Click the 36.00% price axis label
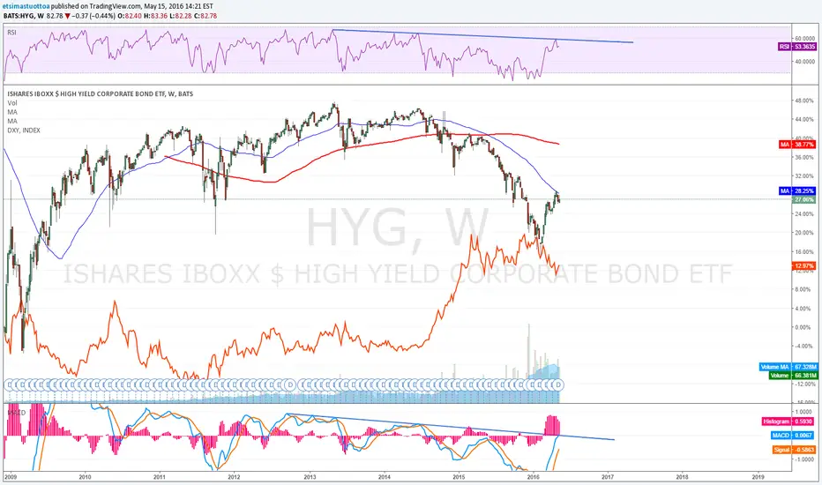 [x=805, y=157]
